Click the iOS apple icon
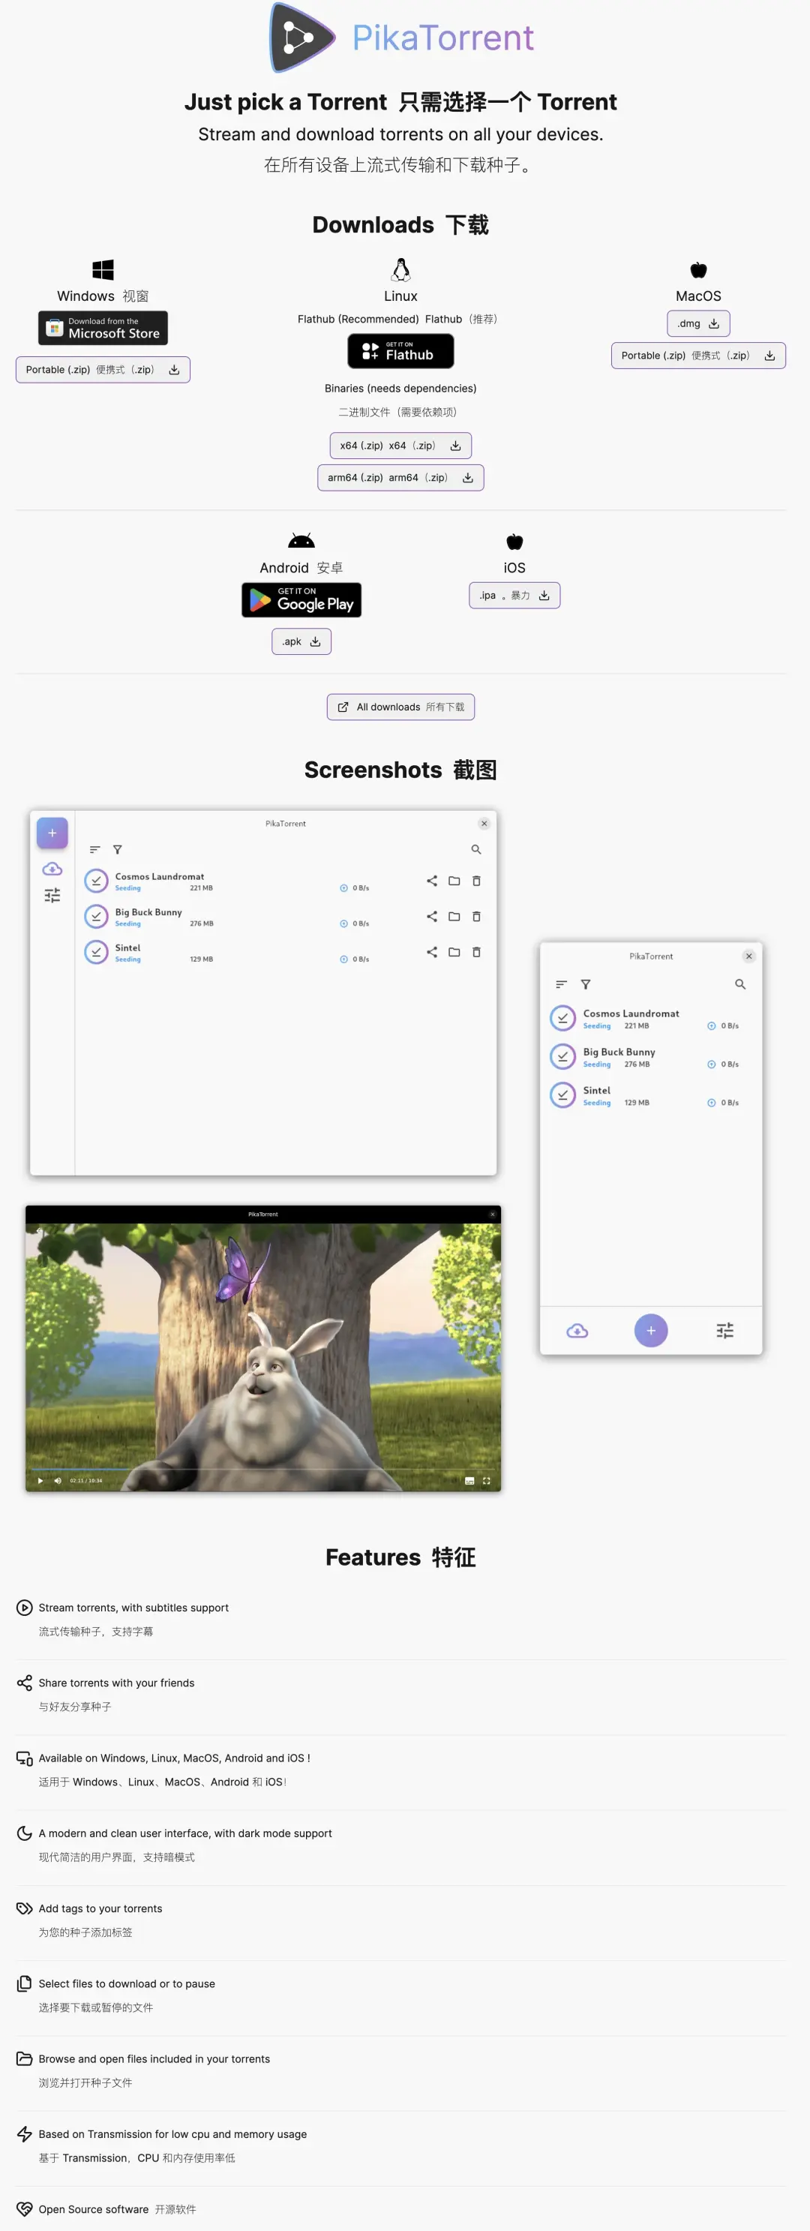 click(514, 542)
